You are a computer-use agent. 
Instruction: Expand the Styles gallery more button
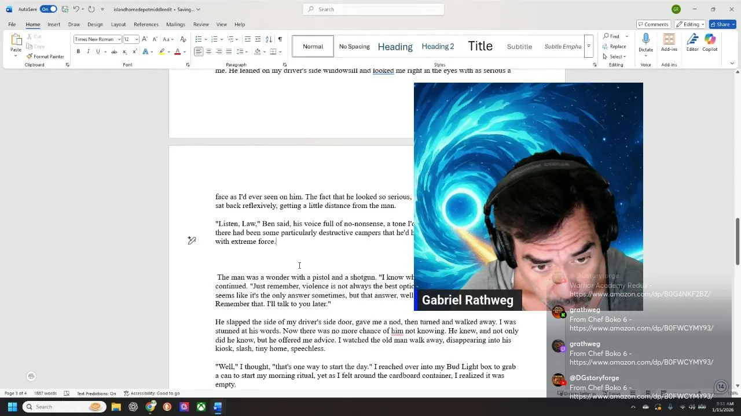click(x=588, y=46)
